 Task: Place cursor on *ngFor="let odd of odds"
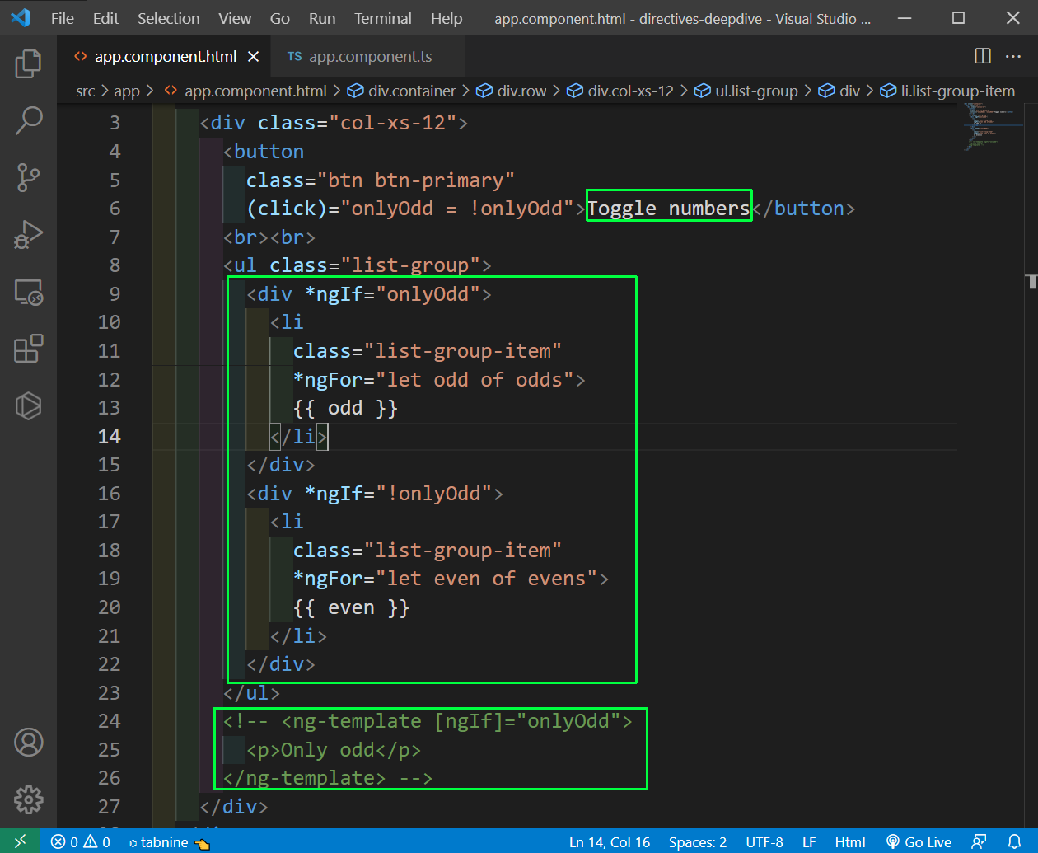(439, 380)
